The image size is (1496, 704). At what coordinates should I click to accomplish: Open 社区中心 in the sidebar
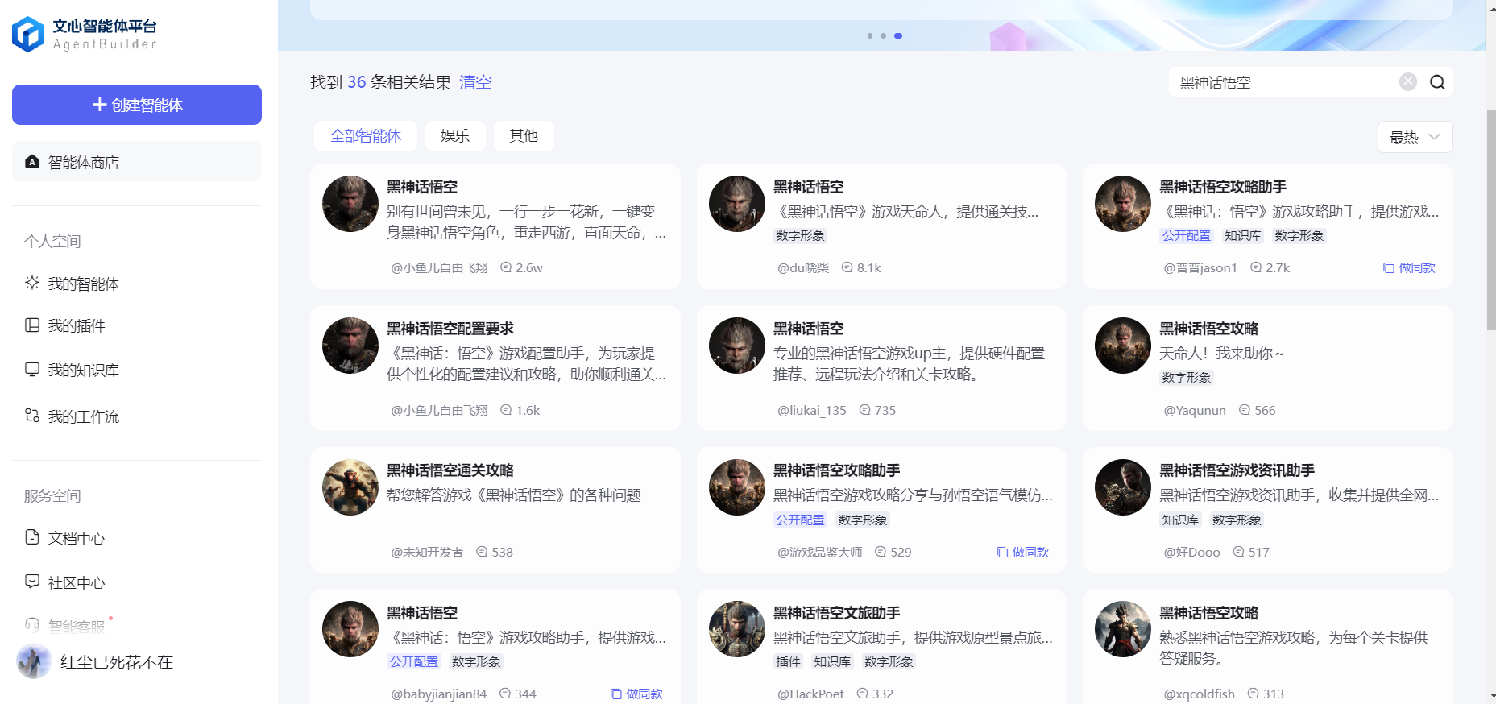77,582
